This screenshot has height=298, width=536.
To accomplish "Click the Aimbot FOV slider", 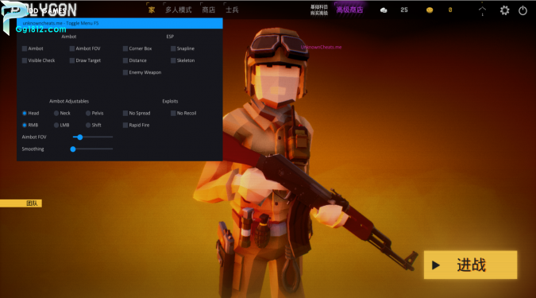I will [93, 137].
